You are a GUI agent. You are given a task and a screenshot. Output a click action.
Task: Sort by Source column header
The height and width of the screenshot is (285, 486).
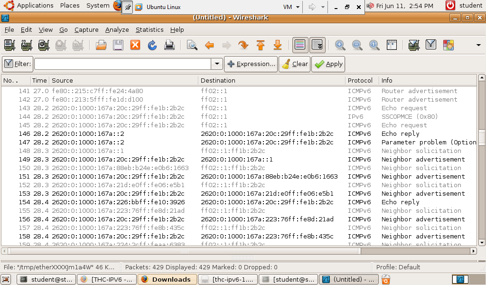(124, 81)
